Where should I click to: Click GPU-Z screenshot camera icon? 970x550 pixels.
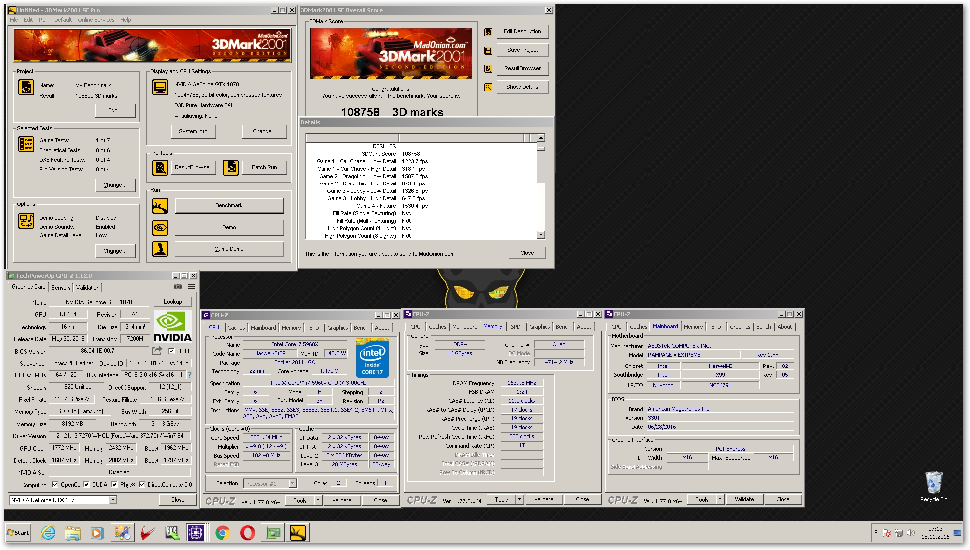click(x=178, y=287)
